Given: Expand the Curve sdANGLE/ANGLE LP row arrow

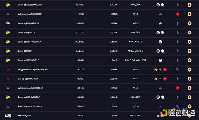Looking at the screenshot, I should pyautogui.click(x=189, y=5).
